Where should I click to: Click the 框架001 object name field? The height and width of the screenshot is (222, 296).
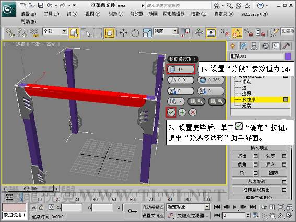[x=256, y=56]
